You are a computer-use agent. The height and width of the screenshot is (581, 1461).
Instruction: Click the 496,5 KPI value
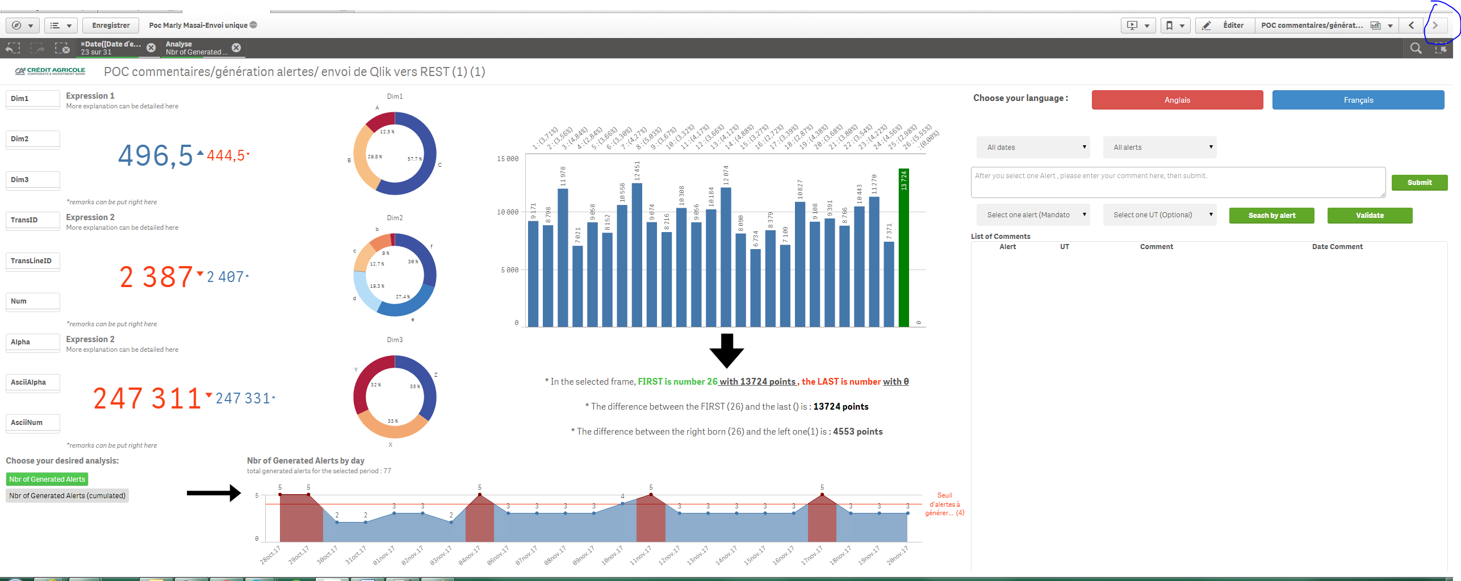click(155, 155)
